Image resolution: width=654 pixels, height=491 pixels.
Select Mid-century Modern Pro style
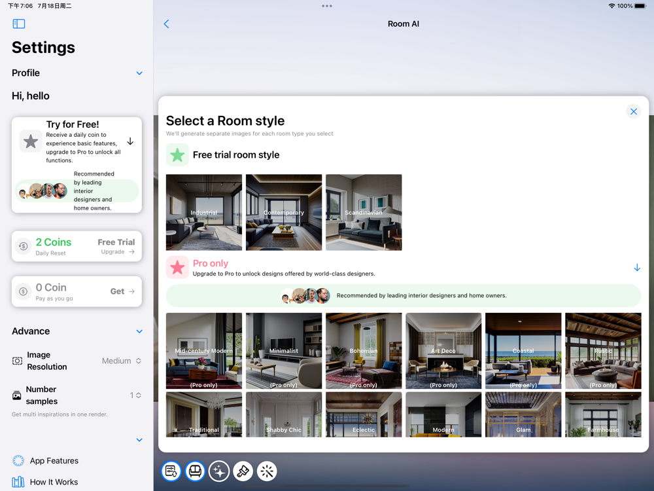pyautogui.click(x=204, y=351)
